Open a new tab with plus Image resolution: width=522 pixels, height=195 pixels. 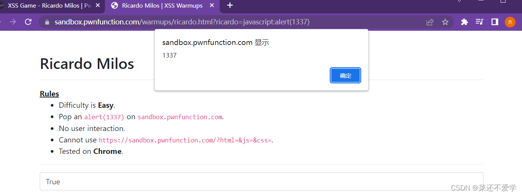(230, 5)
